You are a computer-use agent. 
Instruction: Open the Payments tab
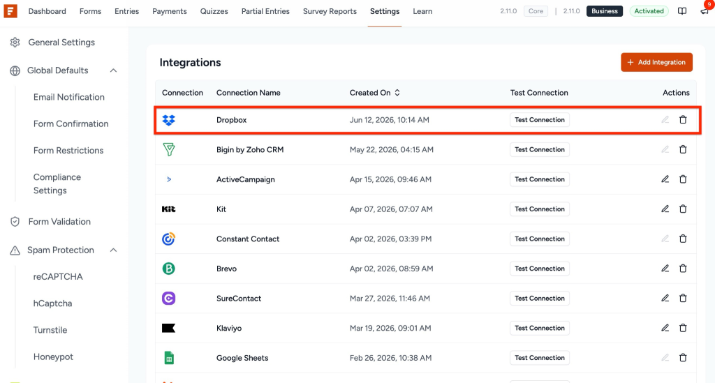(170, 11)
